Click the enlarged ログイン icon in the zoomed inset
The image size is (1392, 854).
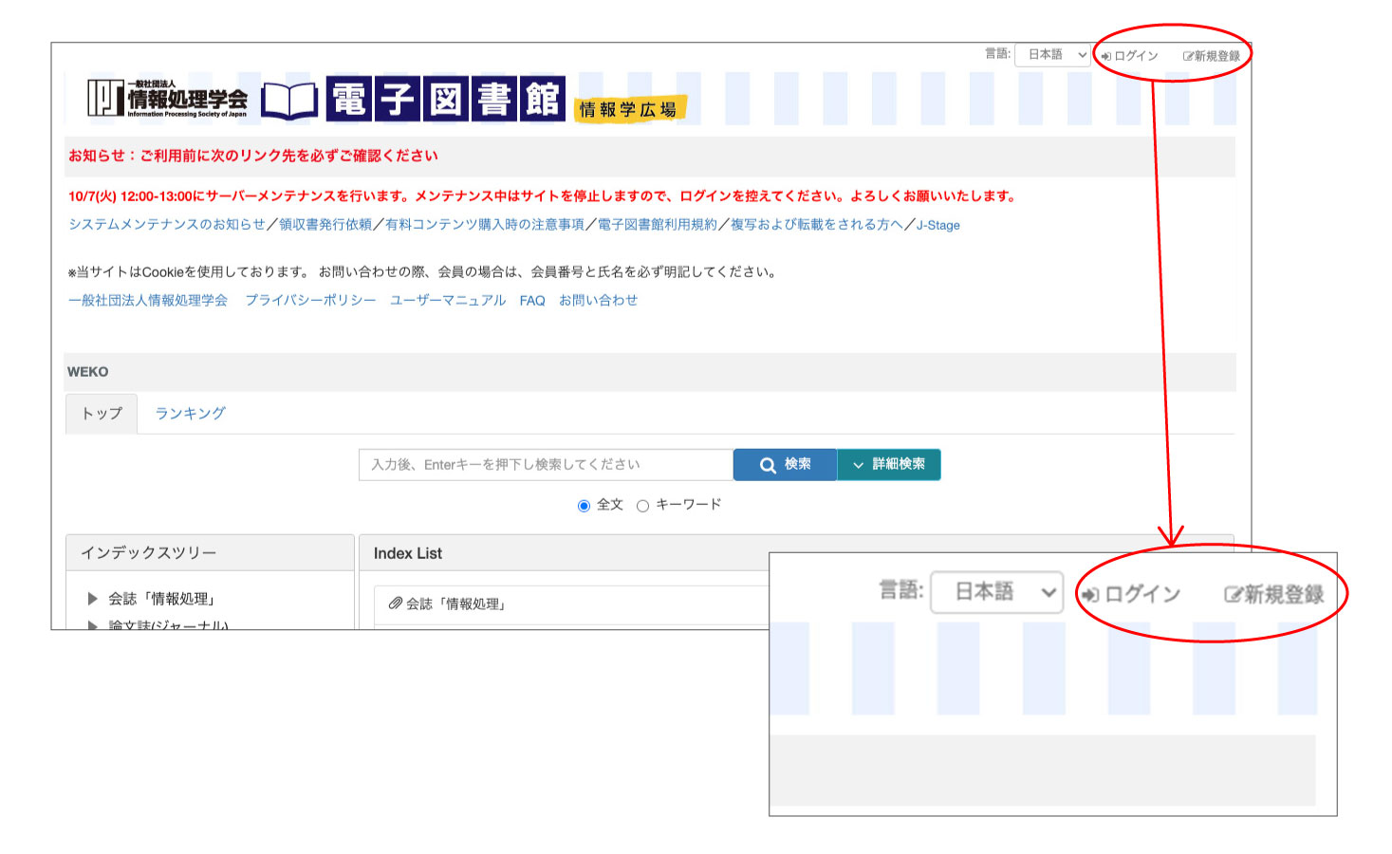coord(1091,595)
